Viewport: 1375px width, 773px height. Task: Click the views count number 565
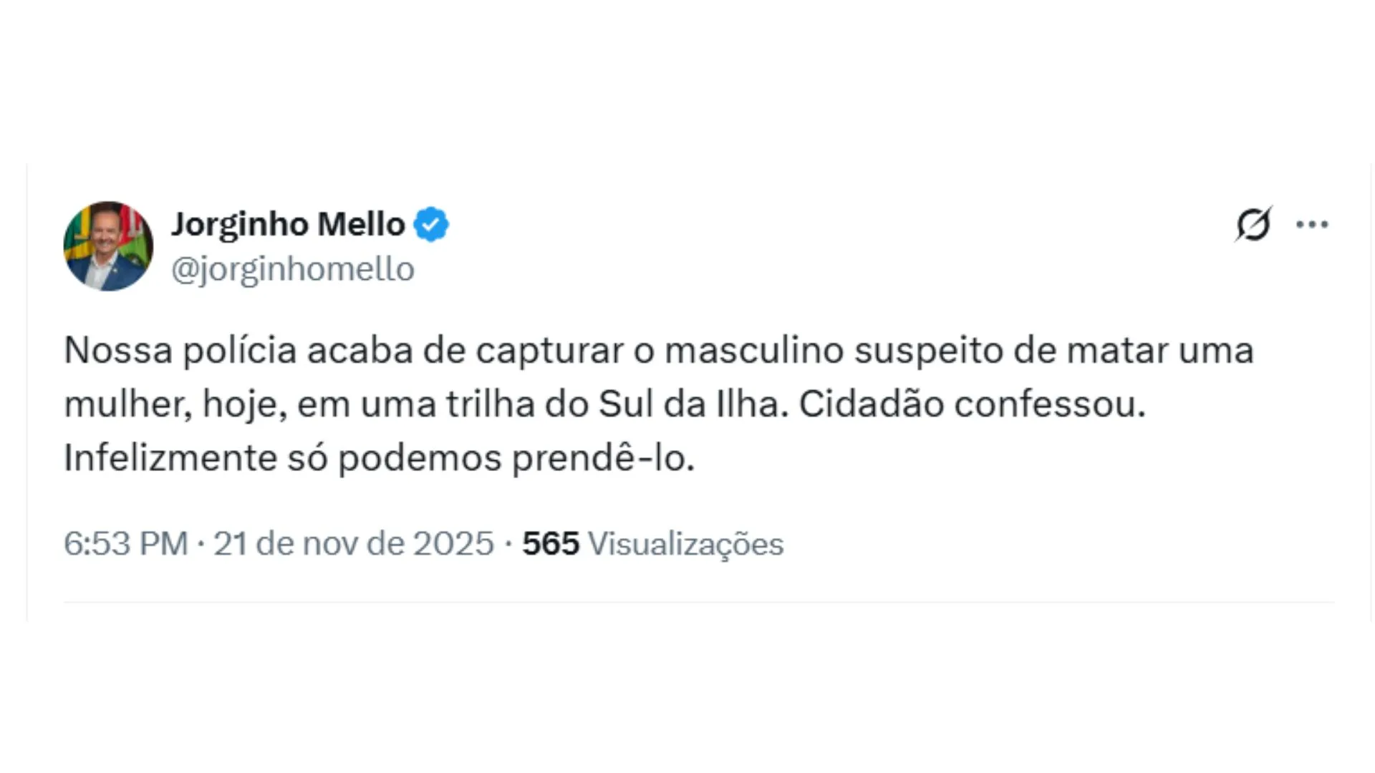click(551, 543)
